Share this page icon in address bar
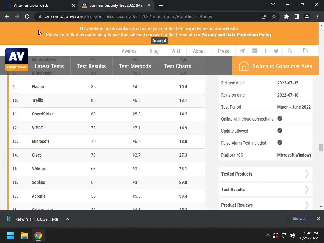 coord(264,16)
